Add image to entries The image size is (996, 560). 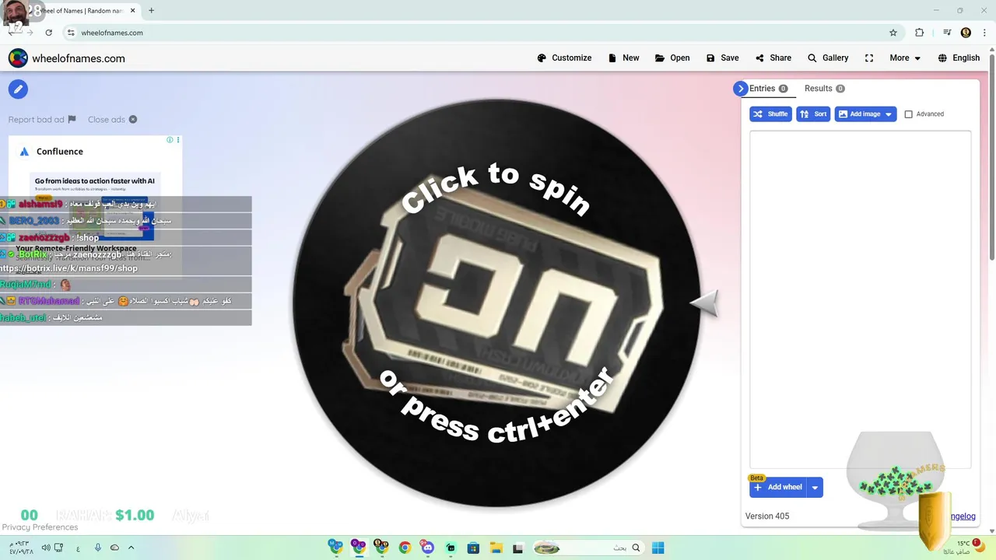(859, 114)
